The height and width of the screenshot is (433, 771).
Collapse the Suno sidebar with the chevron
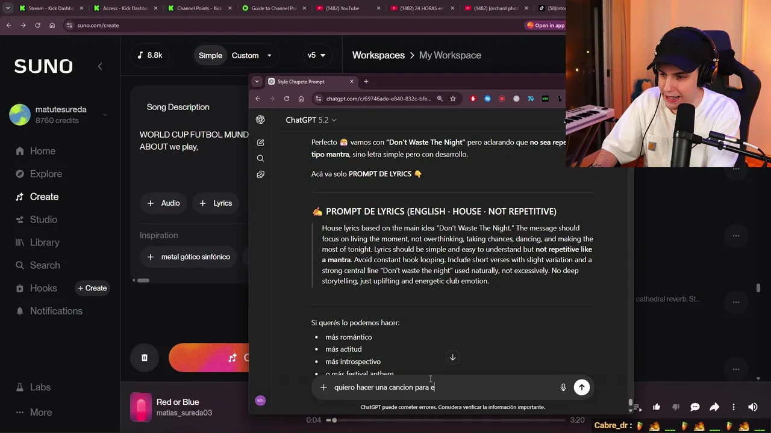pyautogui.click(x=100, y=66)
